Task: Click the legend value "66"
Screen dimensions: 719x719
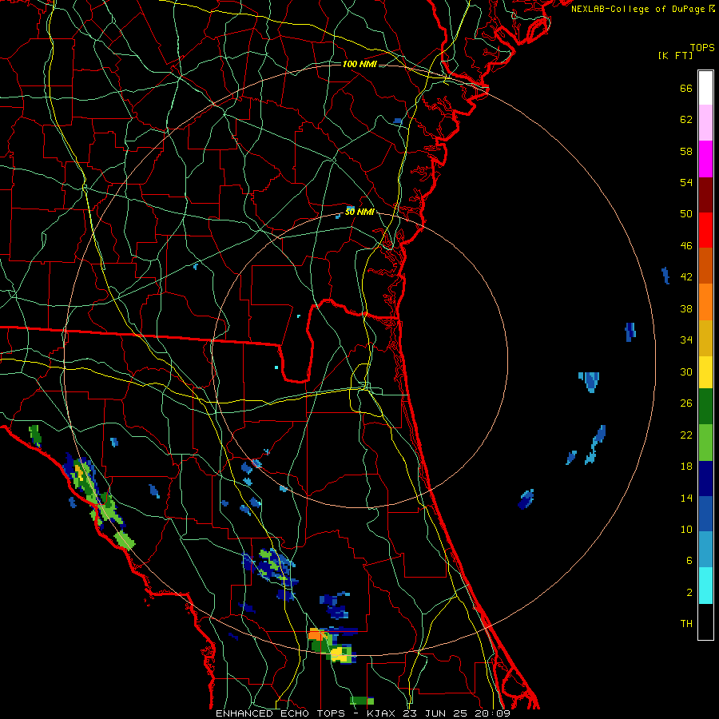Action: coord(686,89)
